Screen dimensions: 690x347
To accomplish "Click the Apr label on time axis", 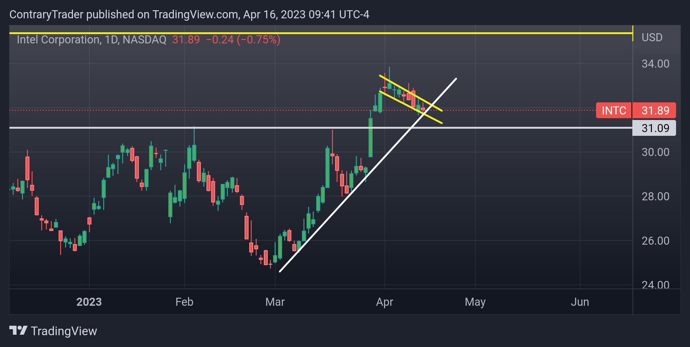I will click(x=384, y=302).
